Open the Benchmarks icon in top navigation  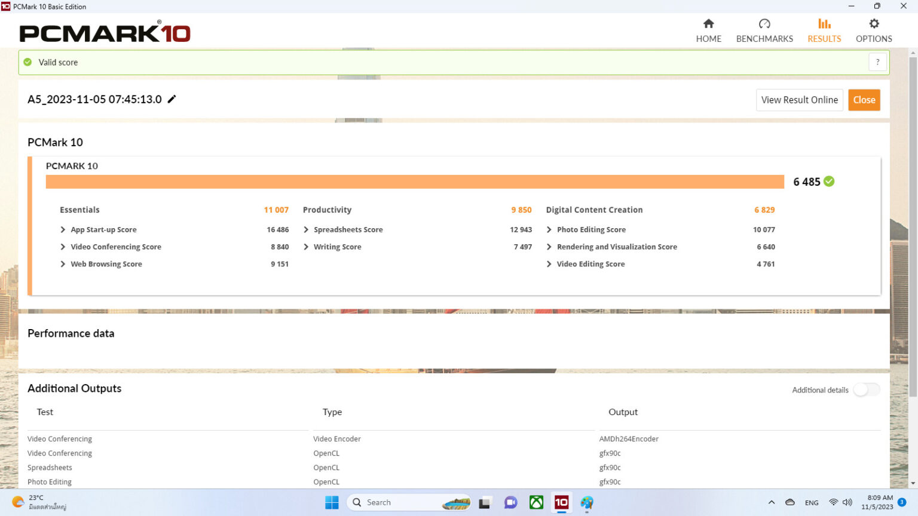pyautogui.click(x=764, y=24)
